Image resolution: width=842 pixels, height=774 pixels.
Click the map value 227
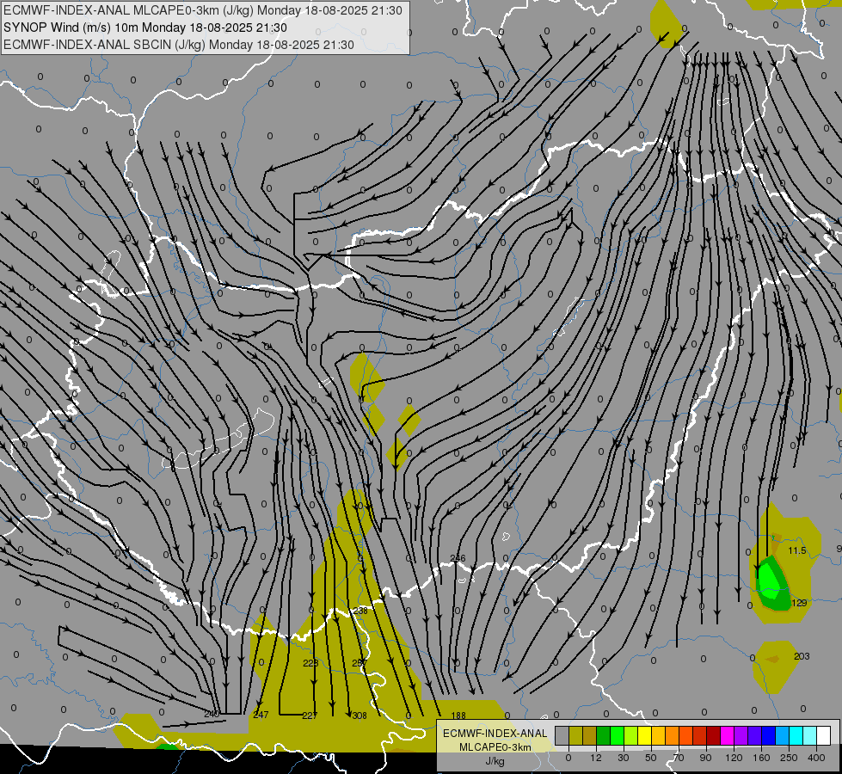pyautogui.click(x=310, y=715)
